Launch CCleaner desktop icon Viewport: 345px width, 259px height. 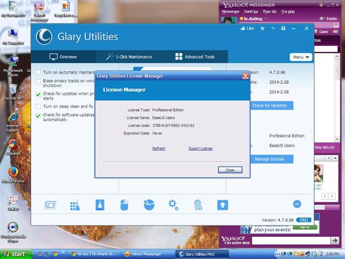(x=13, y=147)
